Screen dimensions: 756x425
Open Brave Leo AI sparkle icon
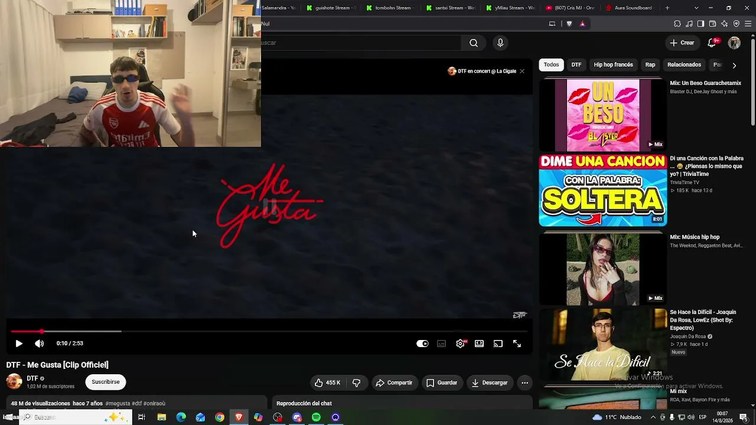pyautogui.click(x=725, y=24)
